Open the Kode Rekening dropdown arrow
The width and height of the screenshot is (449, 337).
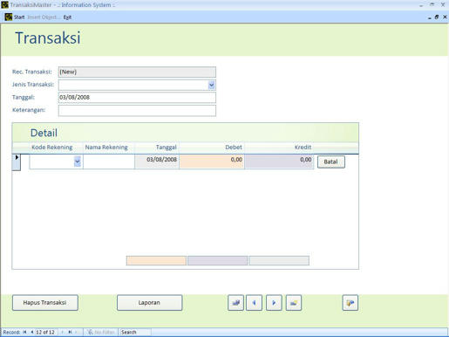pos(78,162)
